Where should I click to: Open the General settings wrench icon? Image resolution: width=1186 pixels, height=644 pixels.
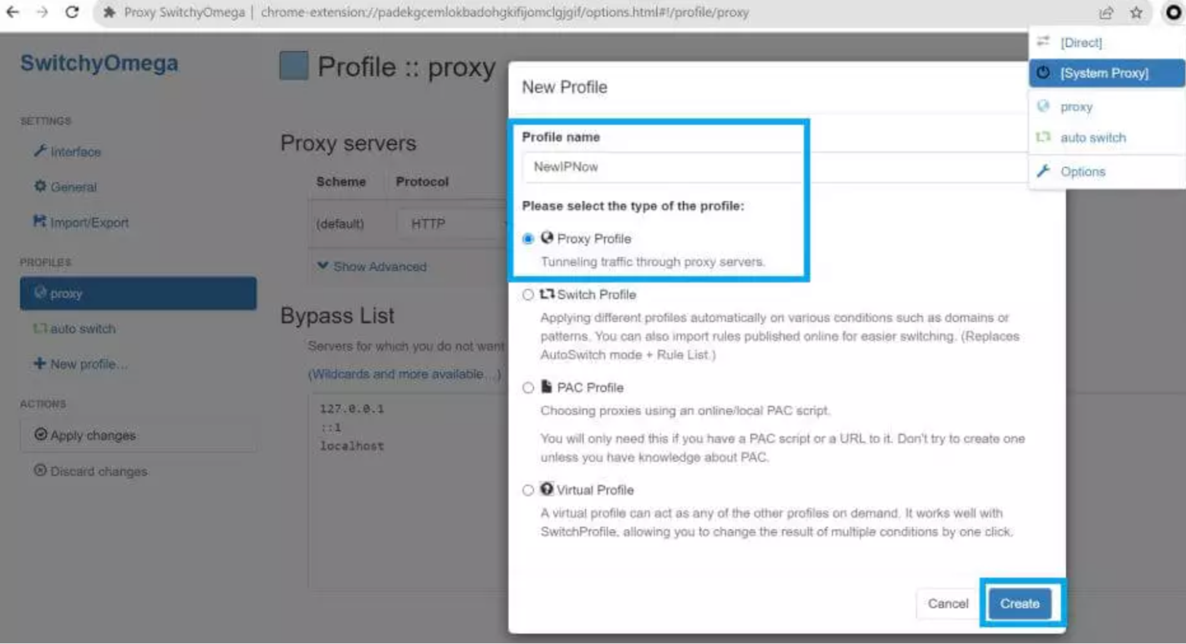[39, 186]
